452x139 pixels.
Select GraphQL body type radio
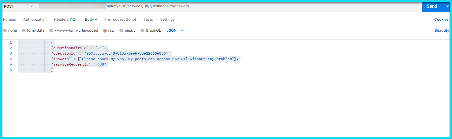[x=142, y=30]
